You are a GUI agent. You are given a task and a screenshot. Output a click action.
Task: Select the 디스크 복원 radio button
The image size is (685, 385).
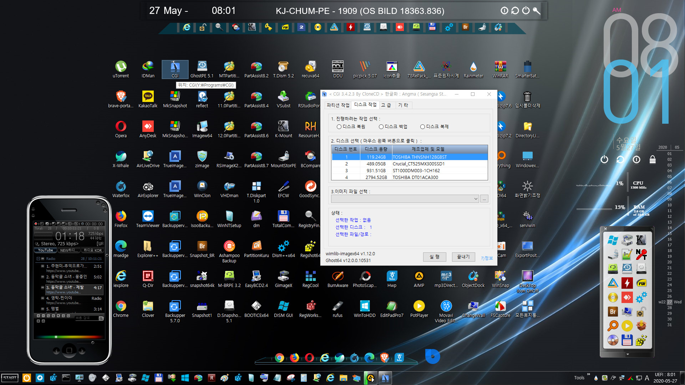click(339, 127)
